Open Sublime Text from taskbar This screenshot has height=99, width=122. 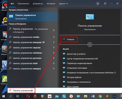coord(107,96)
